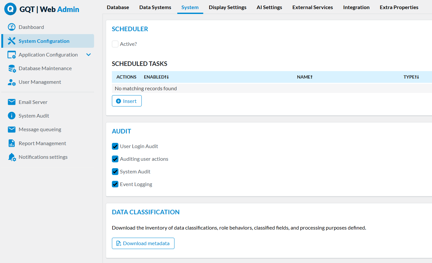The height and width of the screenshot is (263, 432).
Task: Click the 'No matching records found' row
Action: 272,88
